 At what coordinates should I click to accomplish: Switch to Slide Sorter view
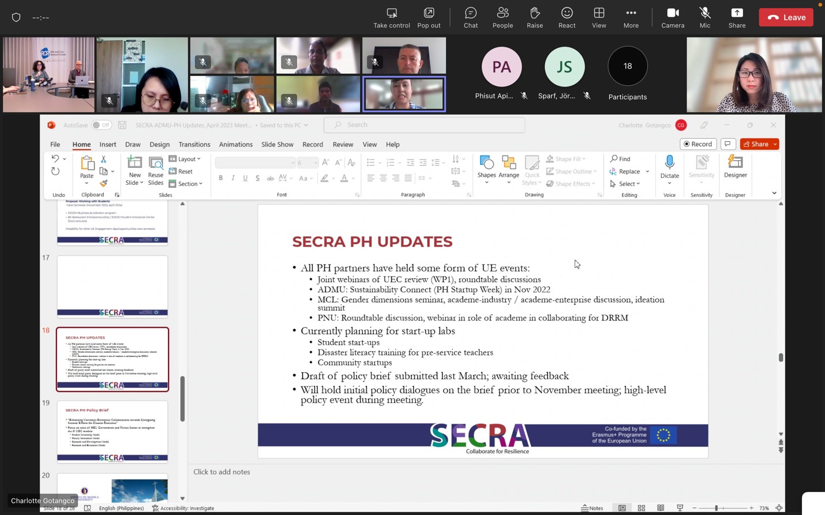click(641, 508)
